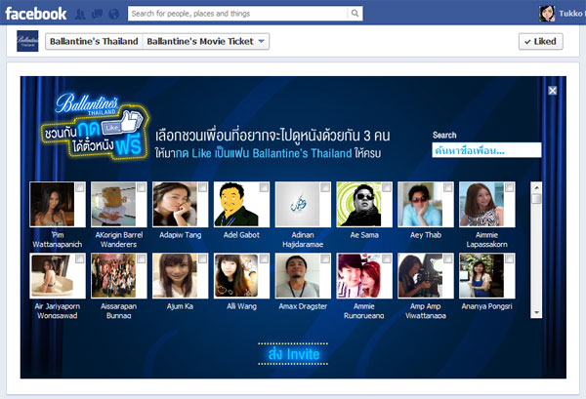Select Aey Thab's photo
The width and height of the screenshot is (586, 399).
[420, 205]
